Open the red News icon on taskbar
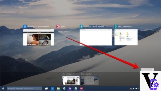The width and height of the screenshot is (161, 91). (x=82, y=88)
